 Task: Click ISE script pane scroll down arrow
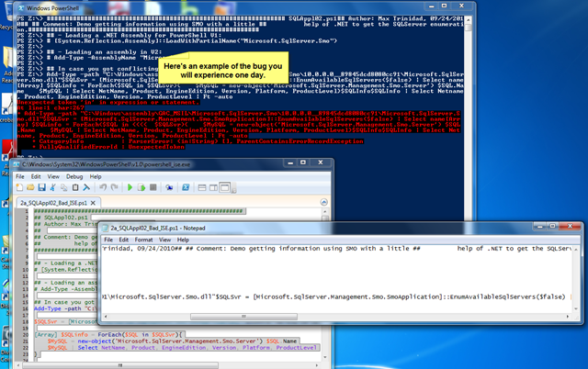pyautogui.click(x=324, y=357)
